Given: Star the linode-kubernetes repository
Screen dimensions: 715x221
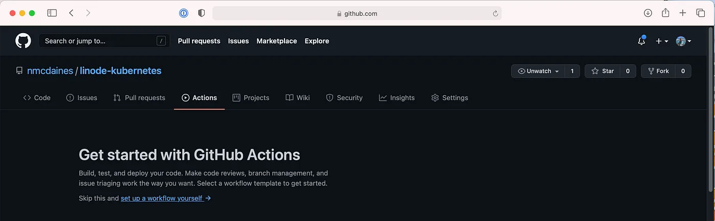Looking at the screenshot, I should (603, 71).
